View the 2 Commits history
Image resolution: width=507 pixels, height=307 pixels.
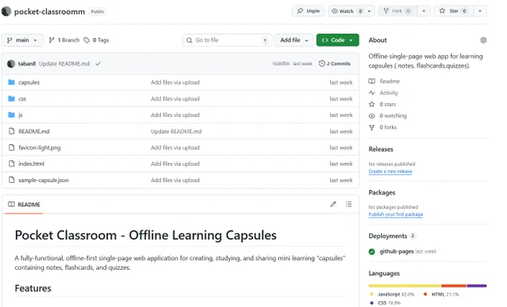pos(334,64)
